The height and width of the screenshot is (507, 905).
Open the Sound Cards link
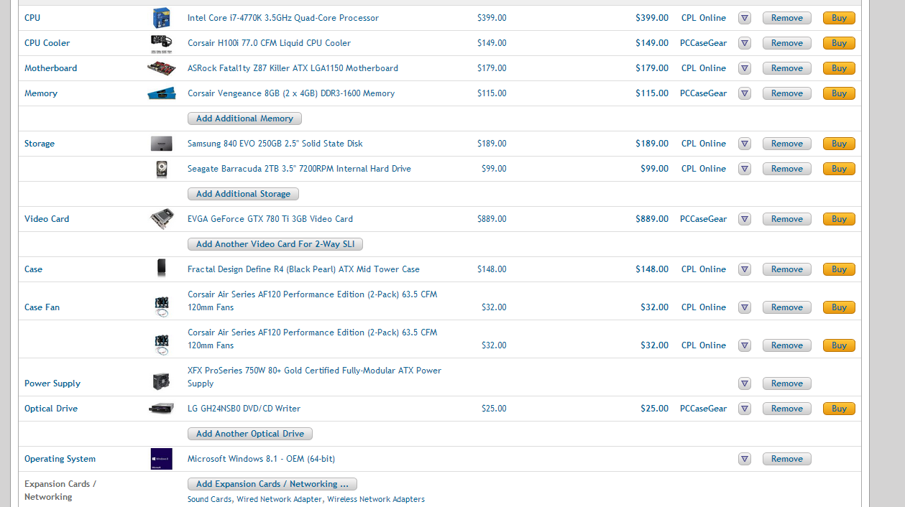[x=209, y=499]
